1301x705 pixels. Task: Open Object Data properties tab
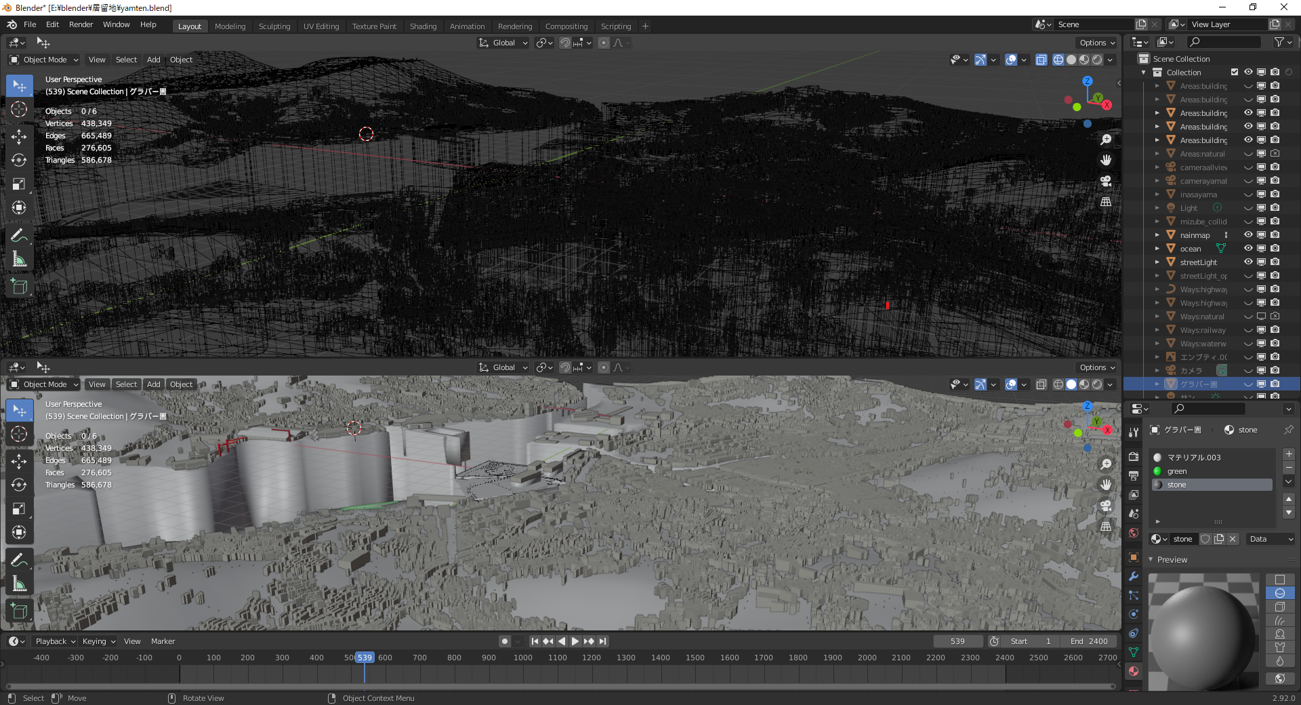(x=1134, y=652)
